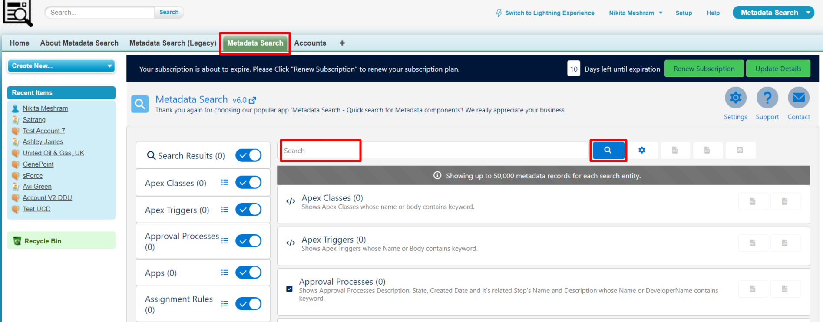The height and width of the screenshot is (322, 823).
Task: Open Satrang recent item
Action: click(34, 119)
